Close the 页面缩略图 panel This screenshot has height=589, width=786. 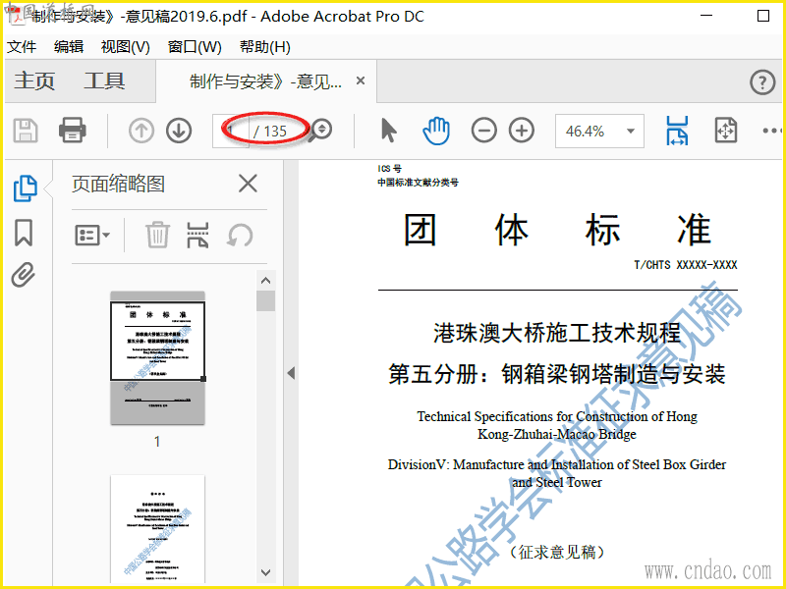tap(249, 184)
